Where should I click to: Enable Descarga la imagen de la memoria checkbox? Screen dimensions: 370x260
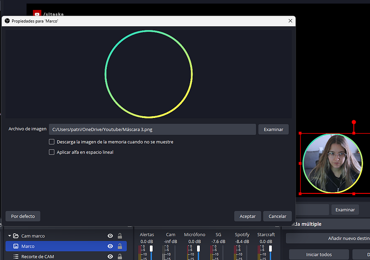point(52,142)
